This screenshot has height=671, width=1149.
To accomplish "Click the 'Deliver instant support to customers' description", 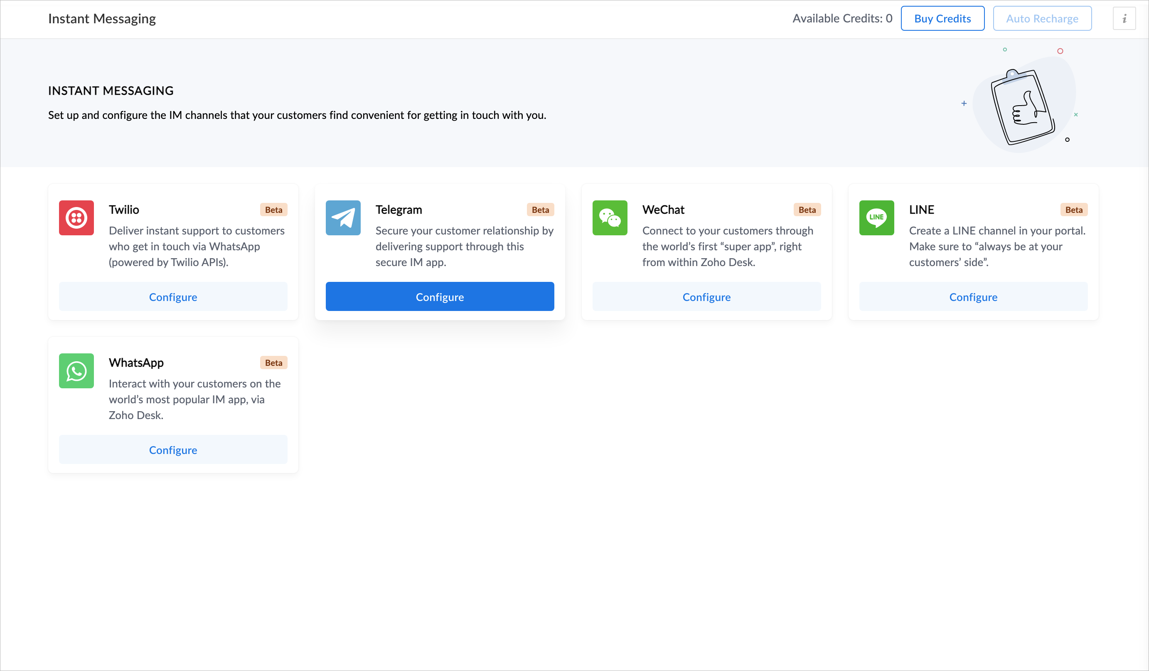I will [197, 246].
